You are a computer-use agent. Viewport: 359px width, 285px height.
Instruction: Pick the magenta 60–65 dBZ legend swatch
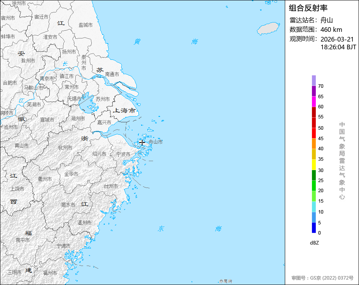point(314,102)
